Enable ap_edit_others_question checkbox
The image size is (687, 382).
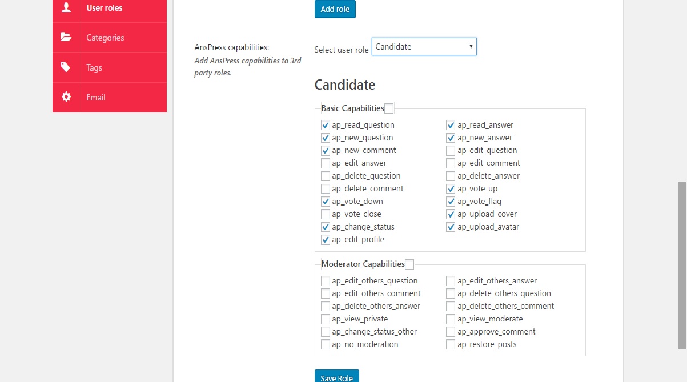tap(326, 281)
